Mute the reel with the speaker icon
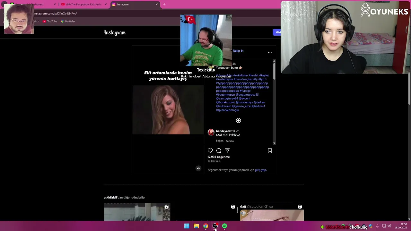 198,168
